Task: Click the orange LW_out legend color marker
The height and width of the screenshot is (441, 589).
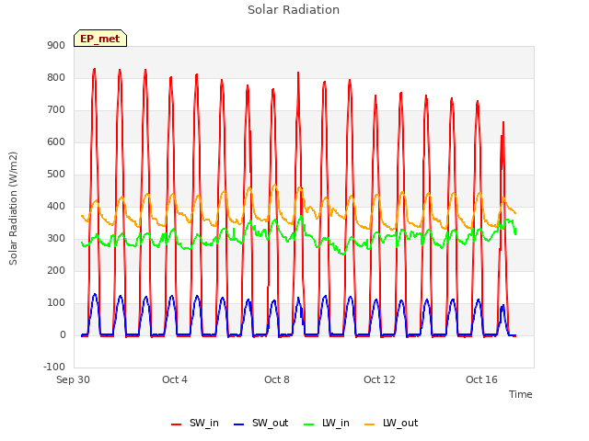Action: pos(370,424)
